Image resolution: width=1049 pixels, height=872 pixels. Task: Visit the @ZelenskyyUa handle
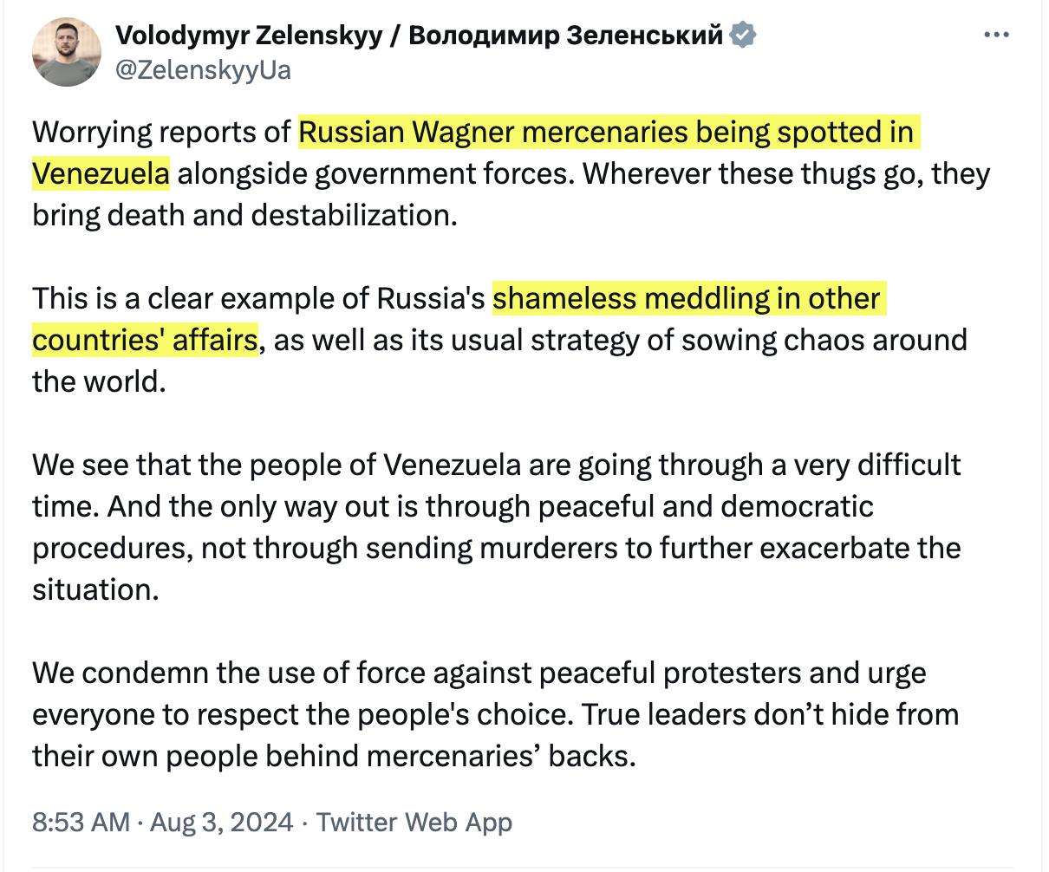click(x=203, y=69)
